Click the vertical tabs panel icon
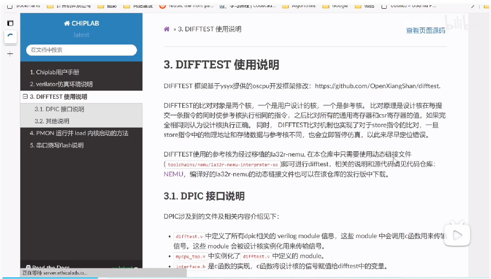The height and width of the screenshot is (279, 491). click(10, 23)
